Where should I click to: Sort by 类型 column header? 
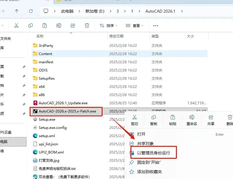tap(155, 36)
